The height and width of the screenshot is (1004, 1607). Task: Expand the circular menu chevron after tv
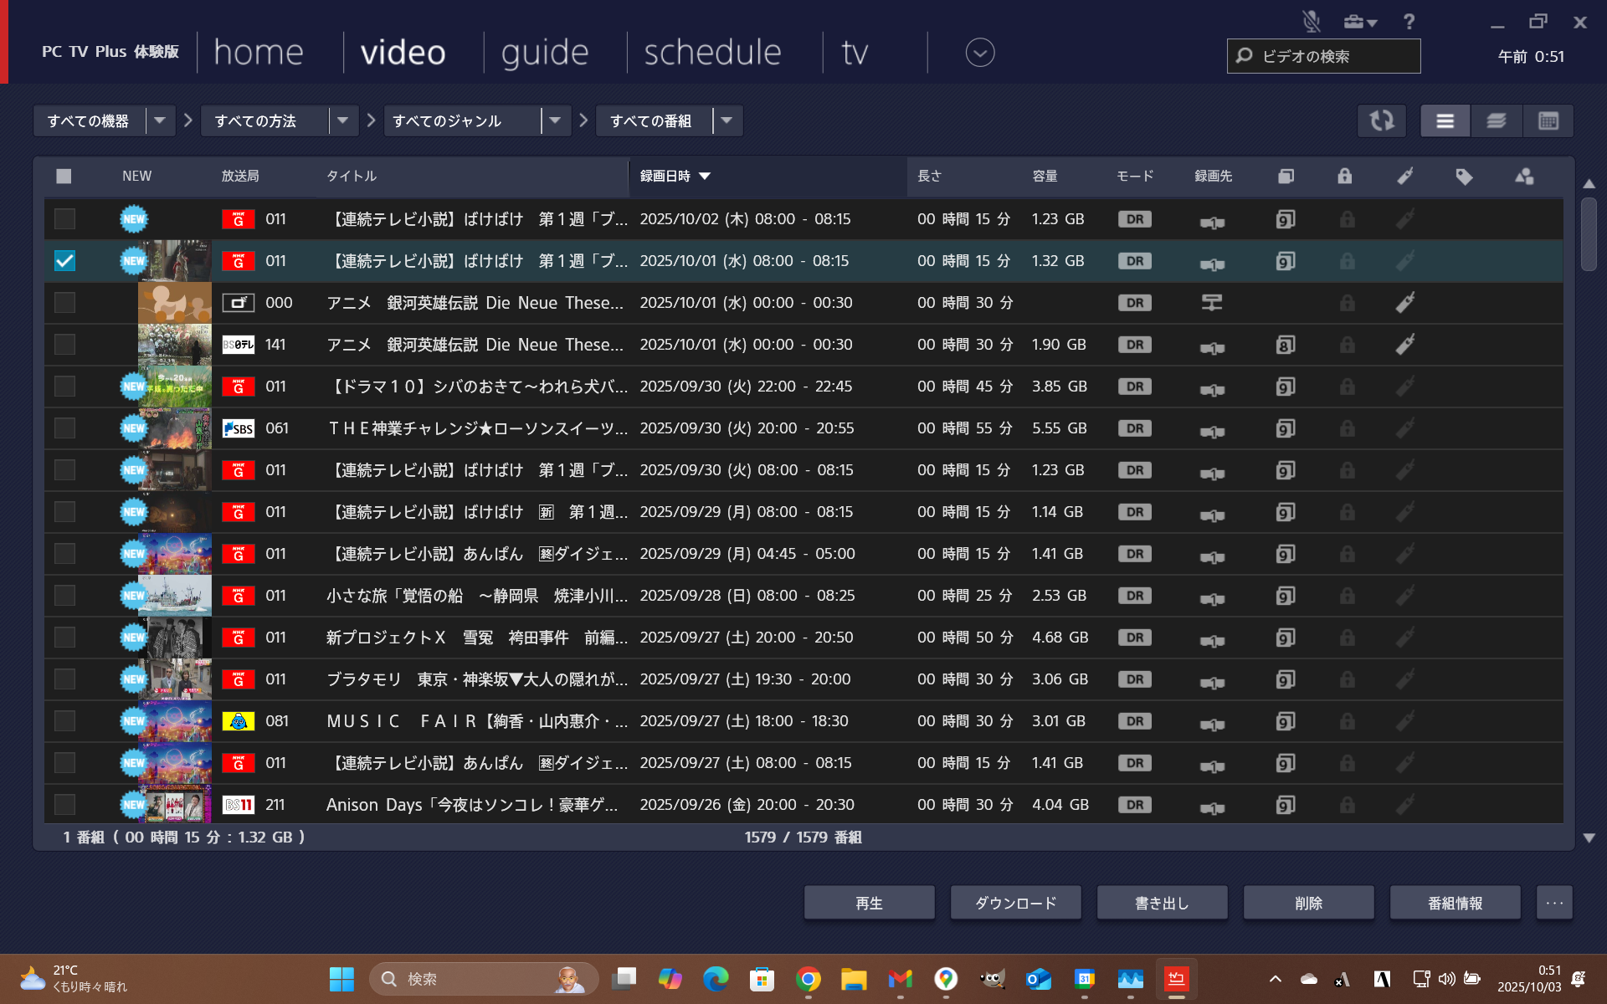point(979,53)
